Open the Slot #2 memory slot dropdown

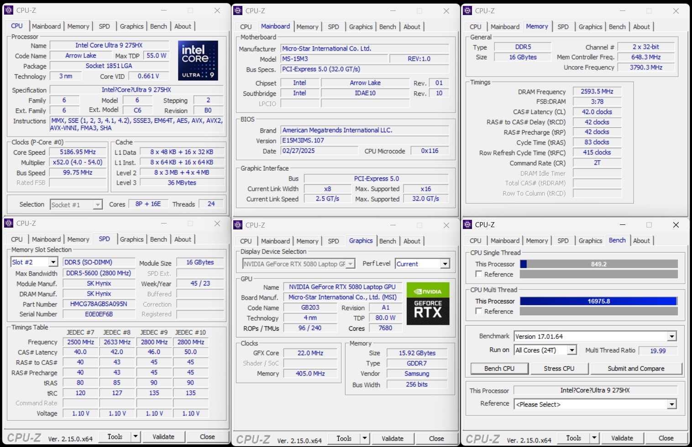click(53, 262)
